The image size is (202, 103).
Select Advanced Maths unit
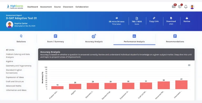point(13,86)
